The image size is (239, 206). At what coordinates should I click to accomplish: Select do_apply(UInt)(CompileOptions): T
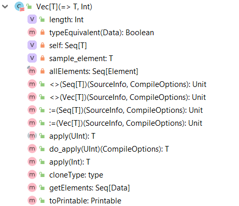pyautogui.click(x=109, y=149)
